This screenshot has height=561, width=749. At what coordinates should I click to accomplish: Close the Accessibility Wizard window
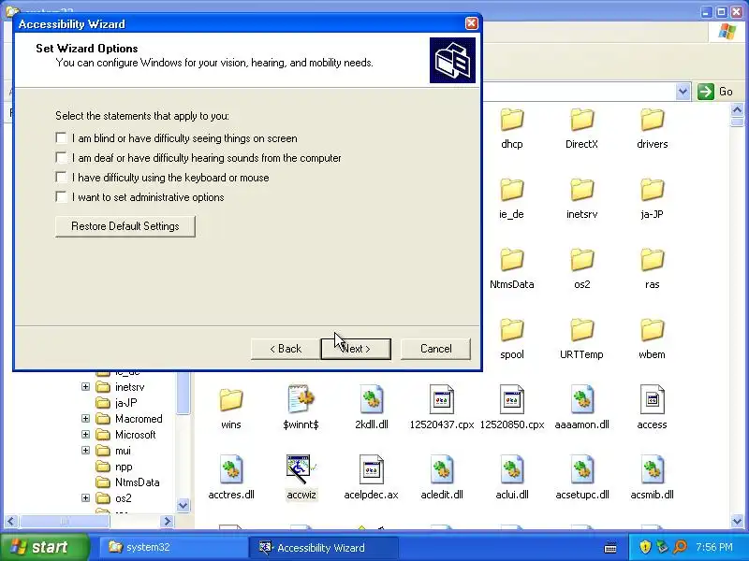tap(472, 23)
